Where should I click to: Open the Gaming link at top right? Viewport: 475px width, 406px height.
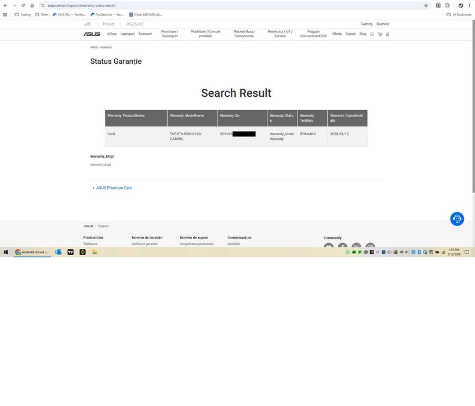pos(367,24)
